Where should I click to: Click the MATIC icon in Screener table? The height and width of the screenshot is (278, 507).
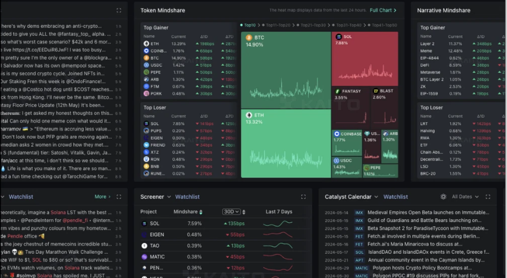point(144,257)
